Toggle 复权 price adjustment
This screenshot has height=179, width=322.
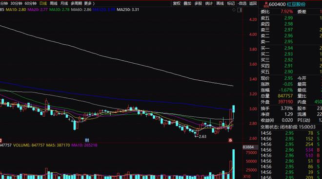click(177, 3)
